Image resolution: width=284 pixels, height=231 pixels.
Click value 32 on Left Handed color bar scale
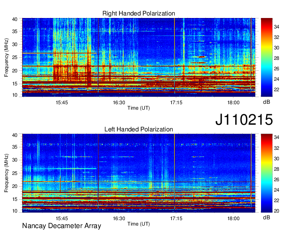click(276, 148)
